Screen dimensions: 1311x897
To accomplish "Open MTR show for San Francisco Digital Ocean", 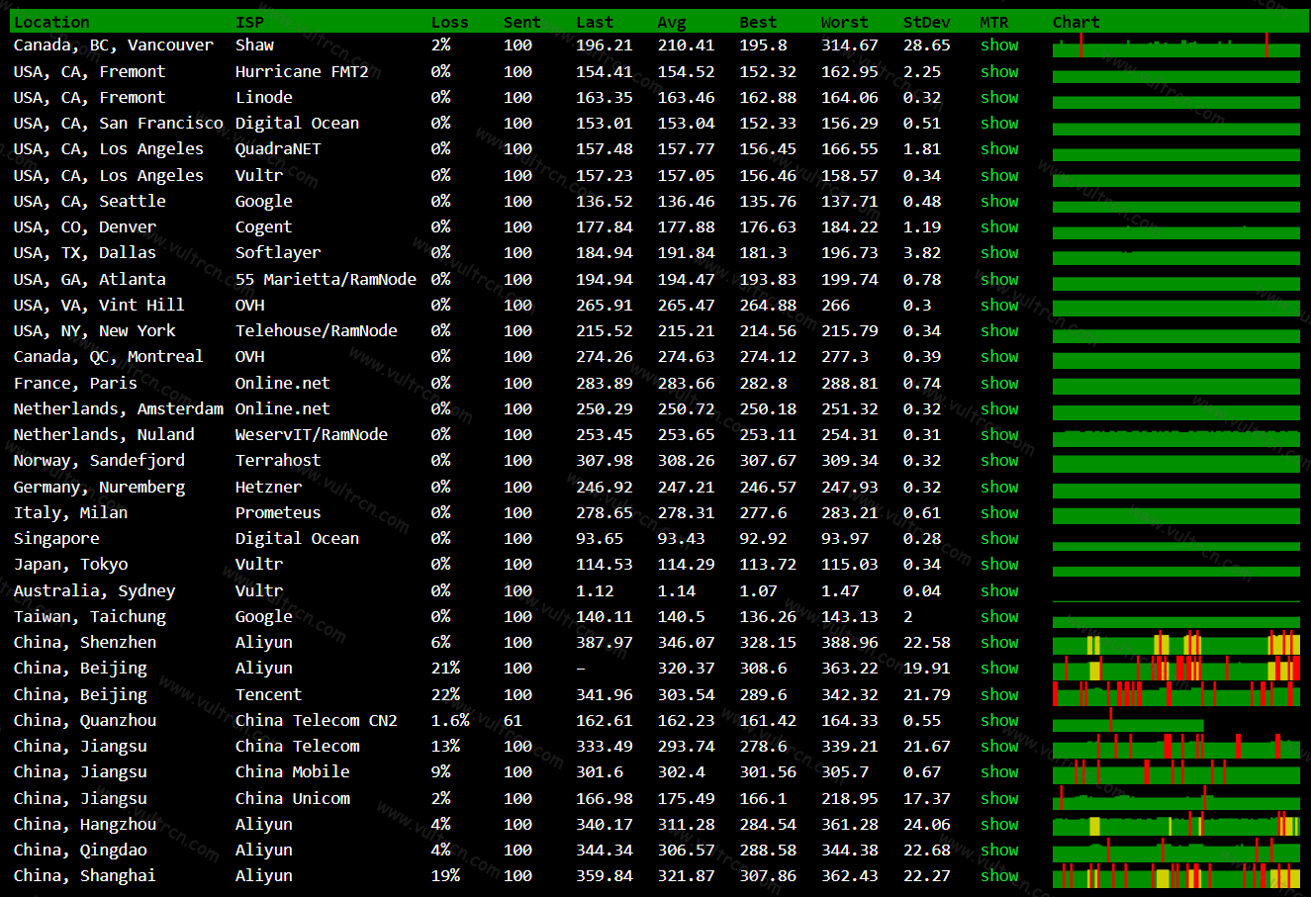I will pyautogui.click(x=999, y=123).
